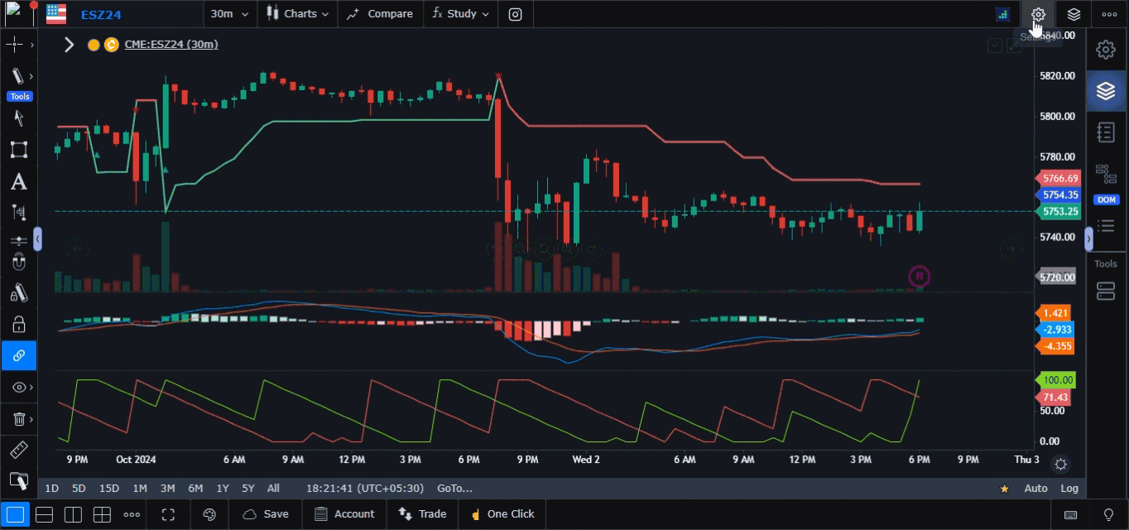The width and height of the screenshot is (1129, 530).
Task: Take a chart snapshot with the camera icon
Action: point(516,14)
